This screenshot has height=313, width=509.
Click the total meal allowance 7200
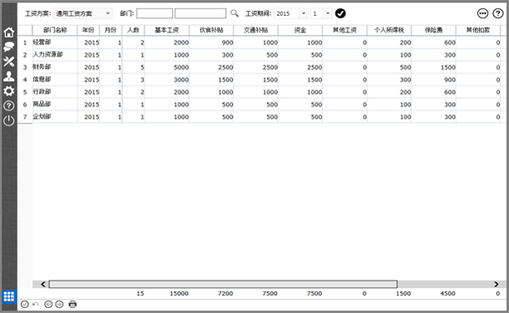click(x=225, y=294)
